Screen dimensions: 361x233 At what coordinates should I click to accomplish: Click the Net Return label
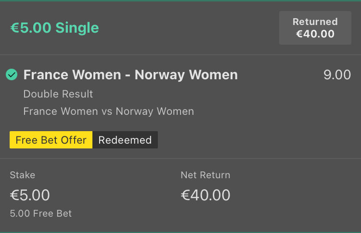[206, 175]
